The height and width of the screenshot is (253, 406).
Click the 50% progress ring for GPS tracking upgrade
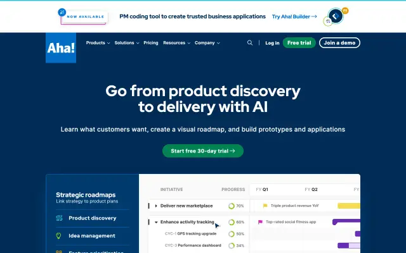coord(232,234)
